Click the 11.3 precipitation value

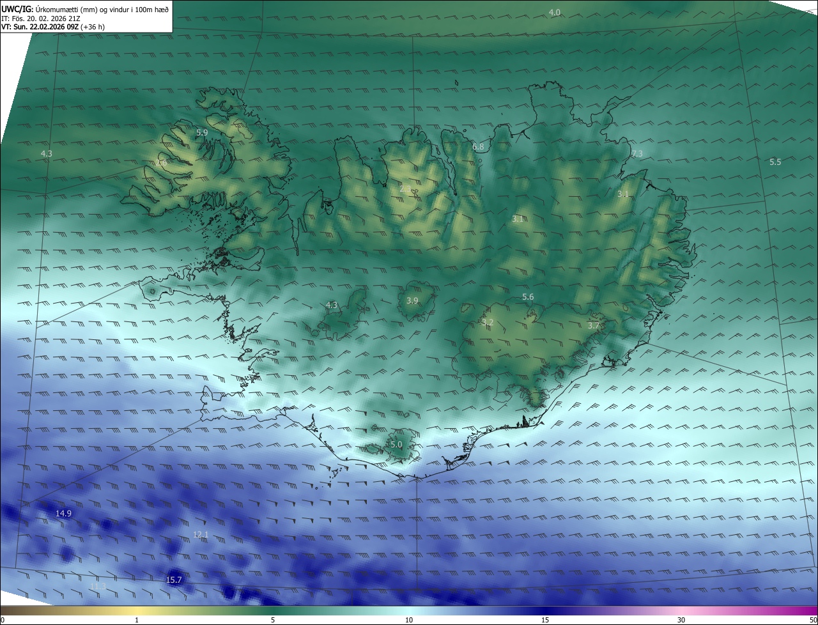(98, 586)
